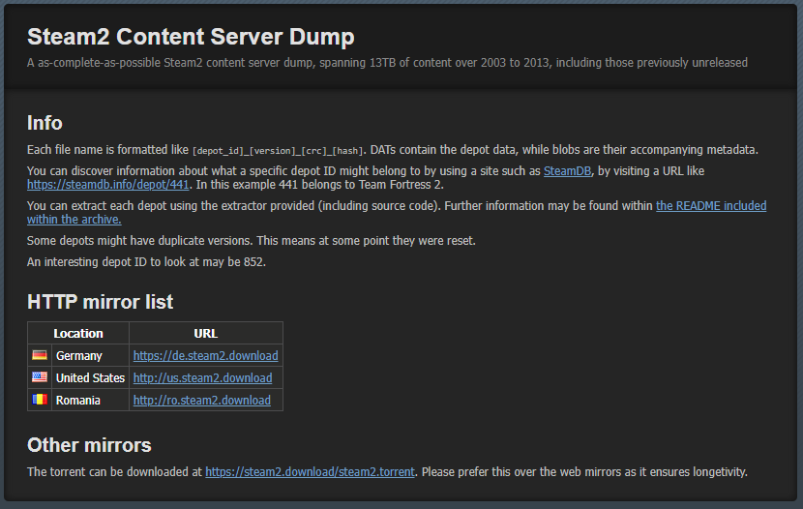Click the Germany flag icon
Viewport: 803px width, 509px height.
pos(40,355)
